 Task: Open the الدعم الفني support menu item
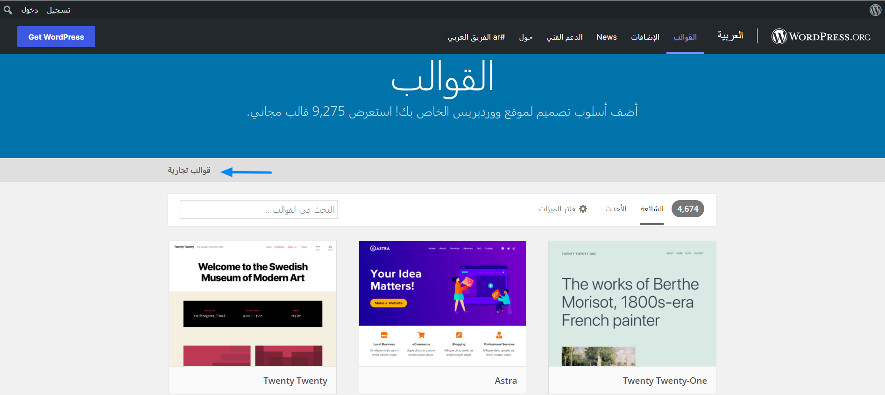565,37
